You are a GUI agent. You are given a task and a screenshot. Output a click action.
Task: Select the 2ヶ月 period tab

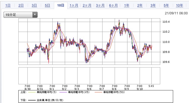[x=87, y=6]
